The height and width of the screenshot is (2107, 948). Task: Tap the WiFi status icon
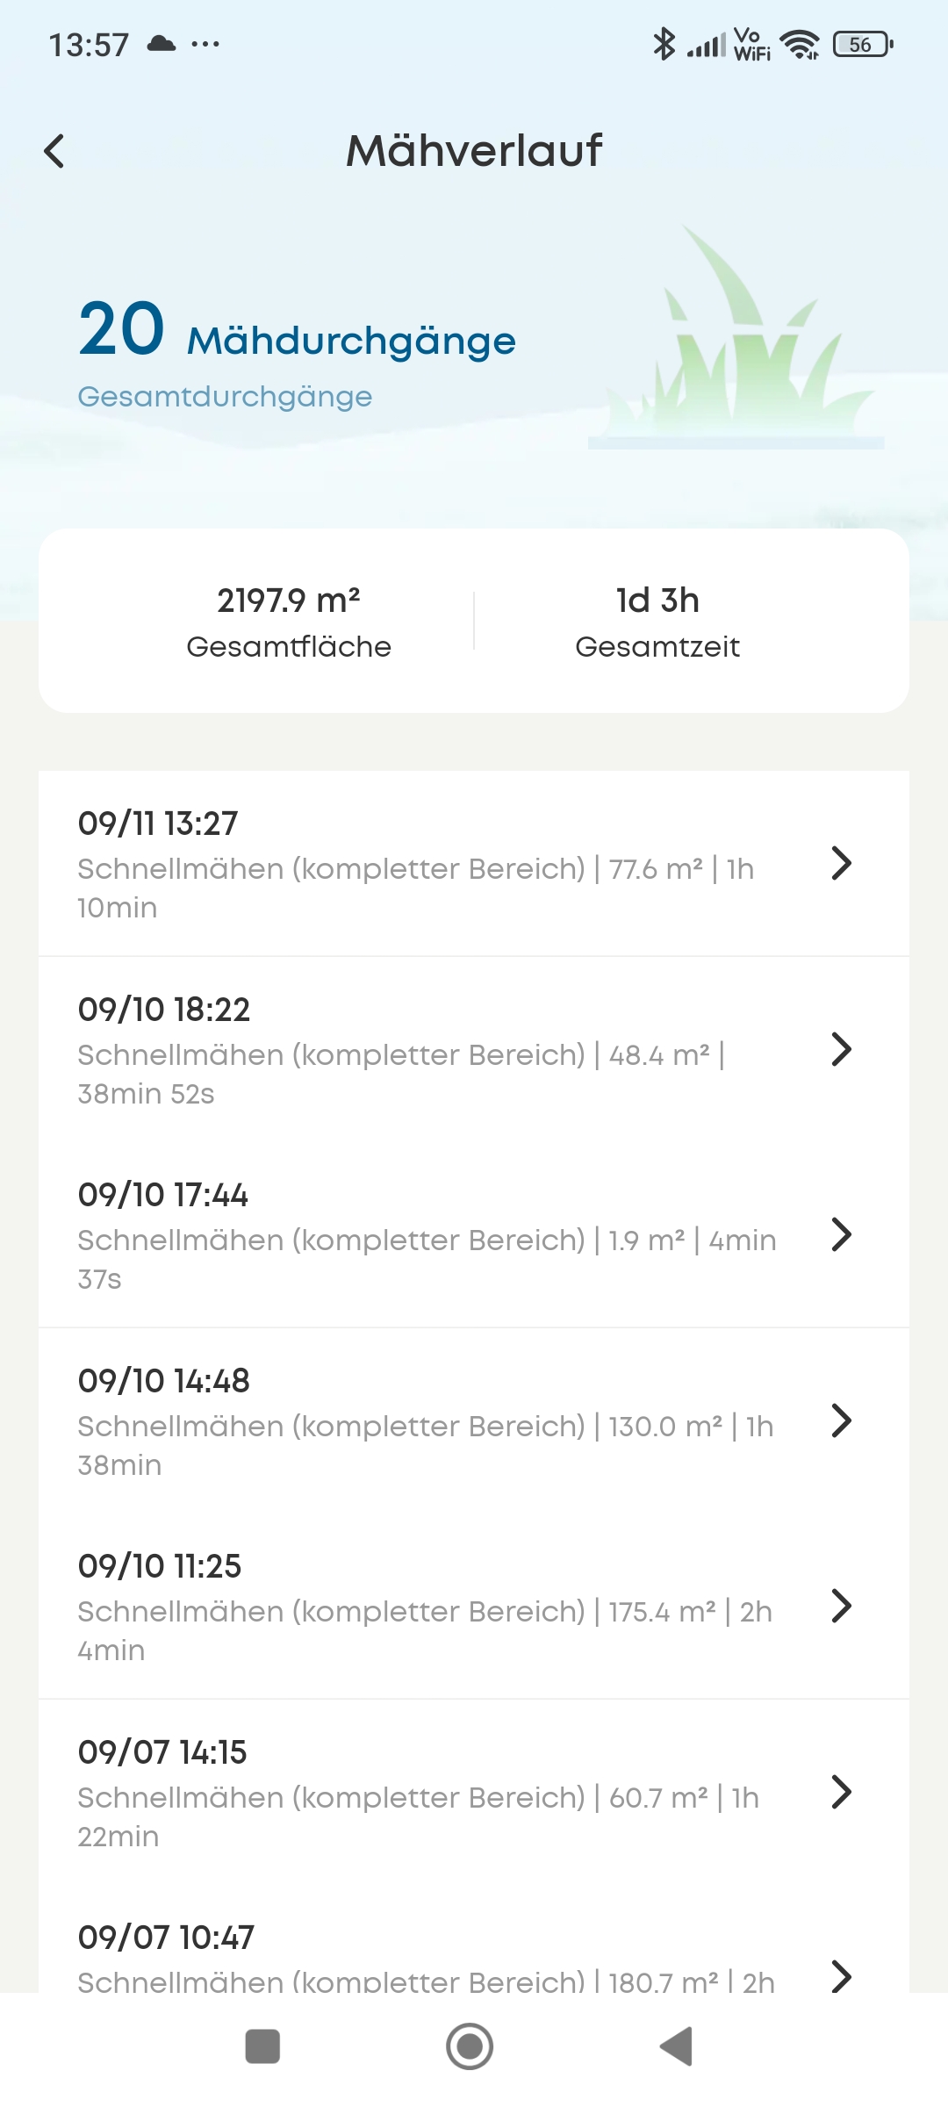(x=800, y=44)
